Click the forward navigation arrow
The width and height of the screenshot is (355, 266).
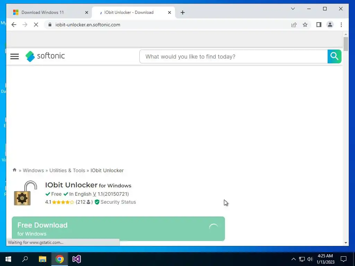[25, 25]
